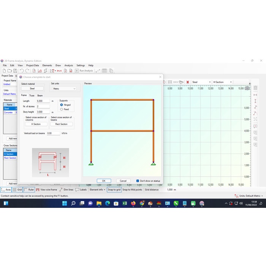Toggle the Ruler display button

[x=29, y=190]
